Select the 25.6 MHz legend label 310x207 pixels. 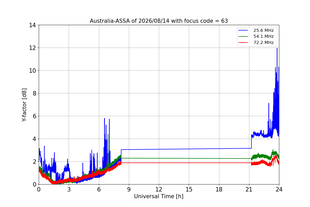263,31
